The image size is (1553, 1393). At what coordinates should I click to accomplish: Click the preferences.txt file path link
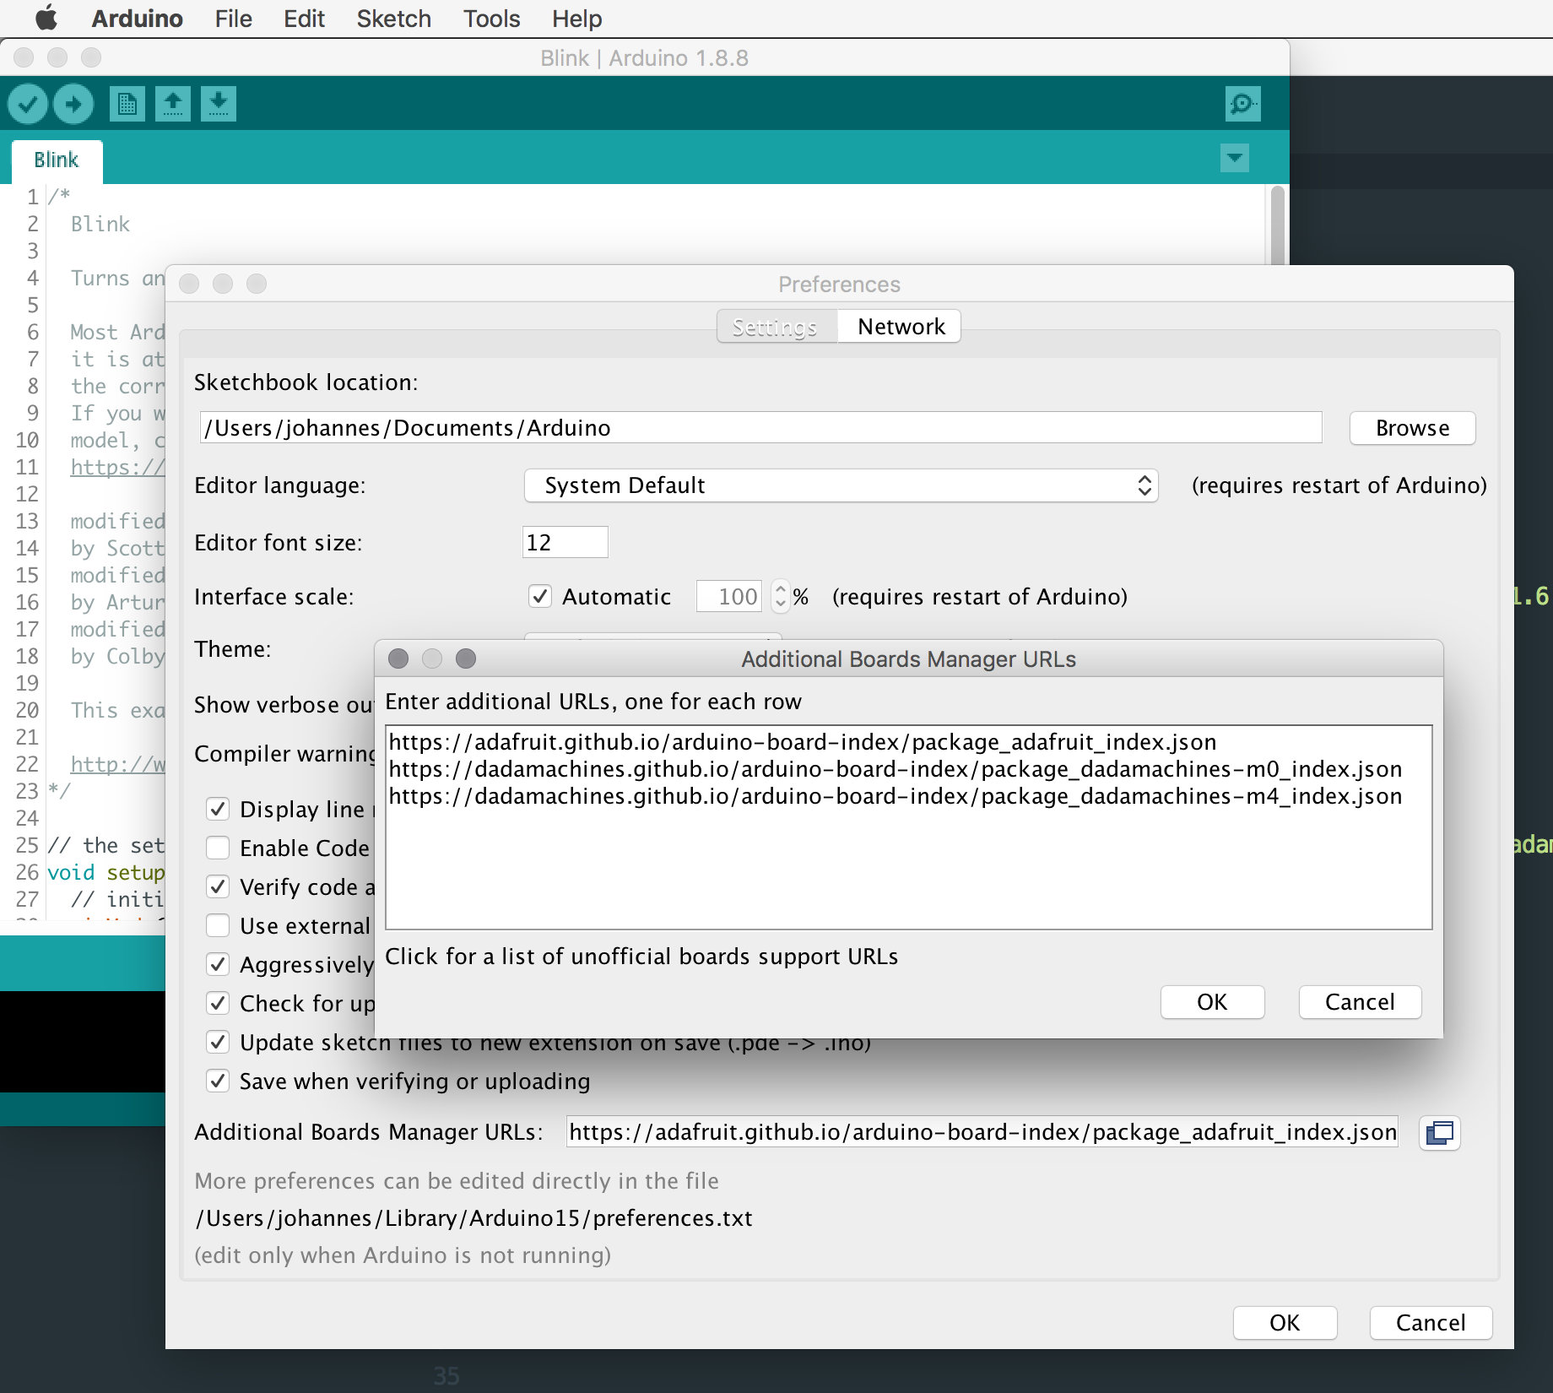tap(473, 1218)
